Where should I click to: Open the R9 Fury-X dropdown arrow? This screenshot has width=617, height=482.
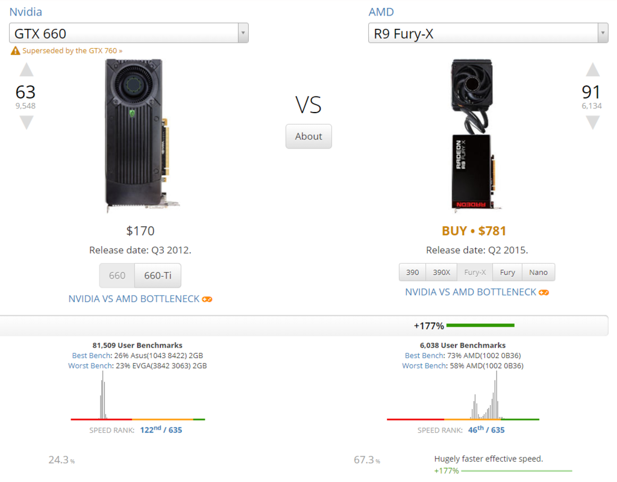tap(603, 33)
